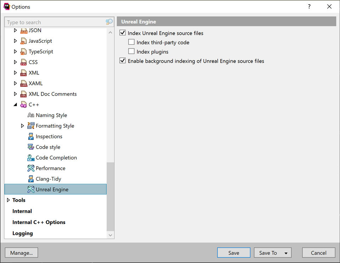Click the Code Completion icon
The image size is (340, 263).
[x=31, y=158]
